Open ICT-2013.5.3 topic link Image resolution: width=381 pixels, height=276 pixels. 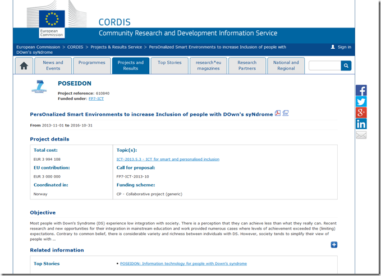tap(168, 160)
